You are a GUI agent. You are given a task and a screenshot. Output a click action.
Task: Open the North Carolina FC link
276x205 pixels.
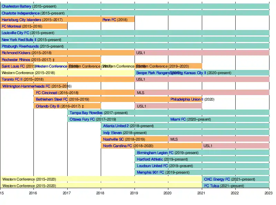(x=118, y=146)
